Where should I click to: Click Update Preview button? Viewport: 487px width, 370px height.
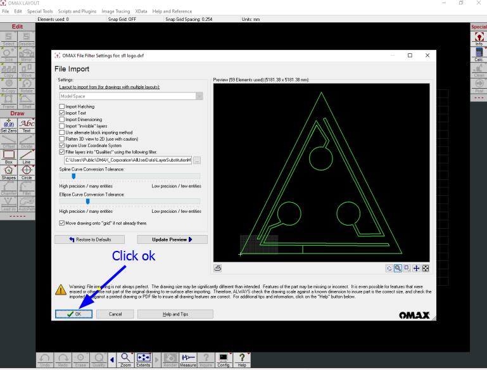click(172, 239)
